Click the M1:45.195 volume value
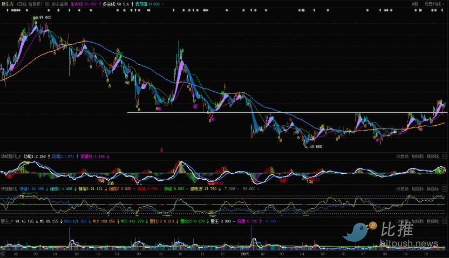This screenshot has height=258, width=449. [25, 221]
